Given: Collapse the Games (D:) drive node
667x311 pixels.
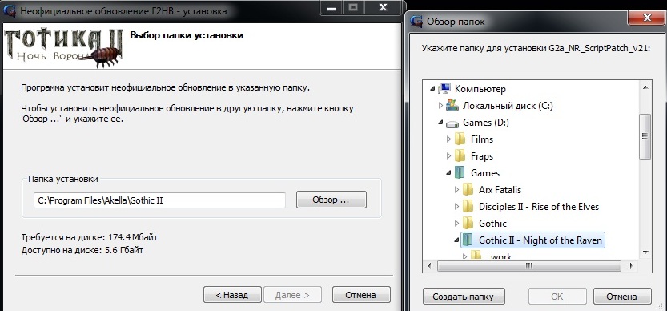Looking at the screenshot, I should (440, 123).
